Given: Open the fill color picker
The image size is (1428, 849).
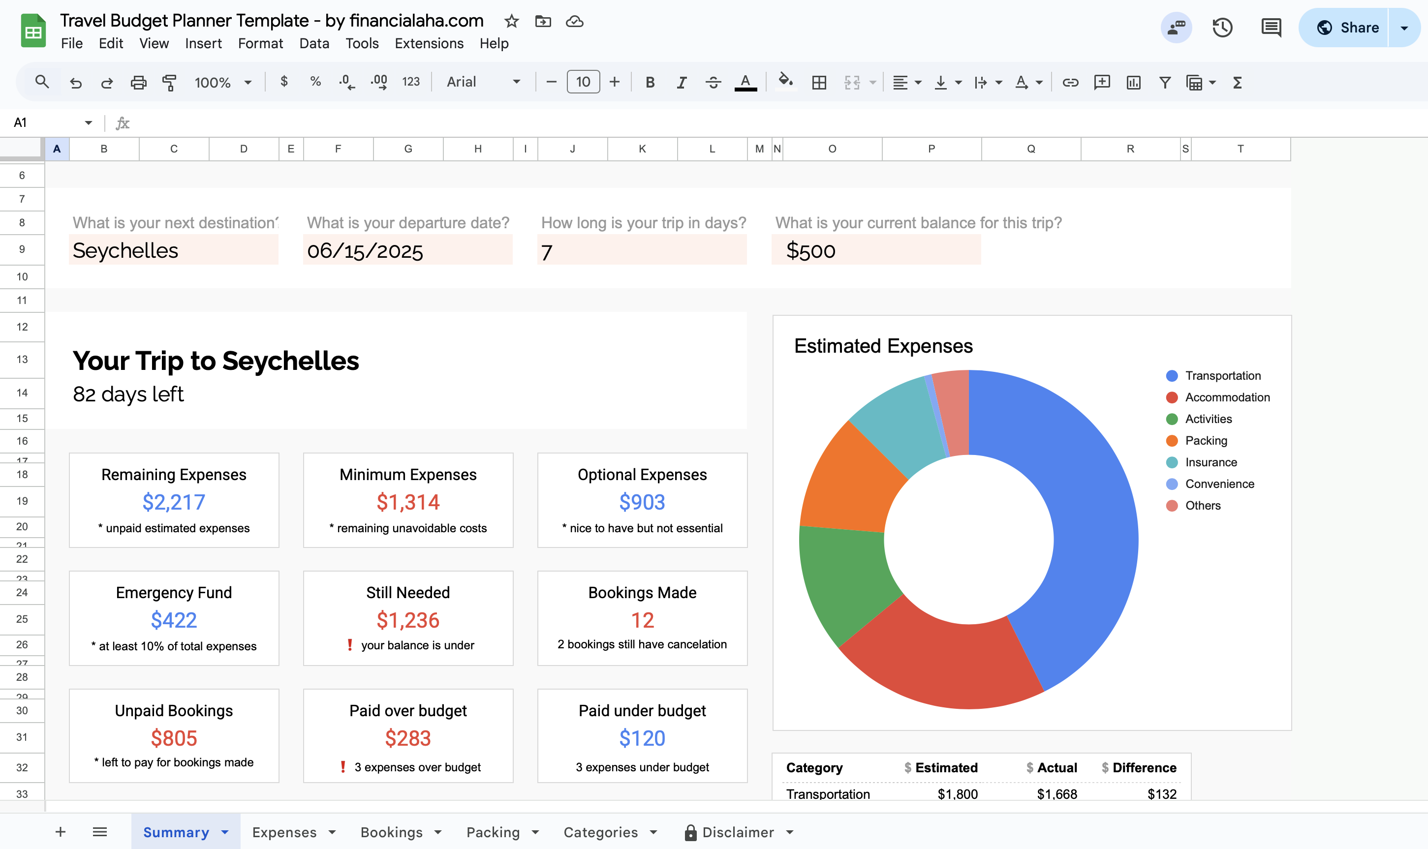Looking at the screenshot, I should [785, 82].
